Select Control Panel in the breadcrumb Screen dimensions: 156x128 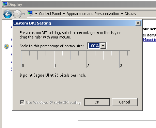50,14
